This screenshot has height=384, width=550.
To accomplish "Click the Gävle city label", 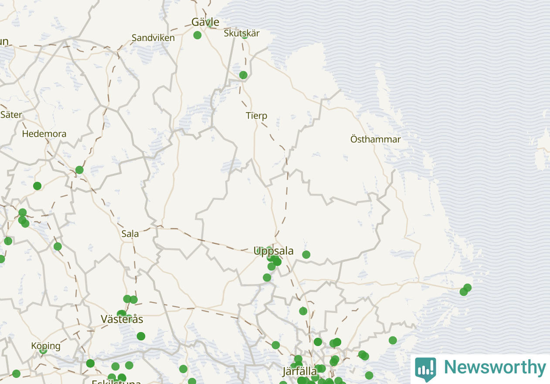I will (x=205, y=22).
